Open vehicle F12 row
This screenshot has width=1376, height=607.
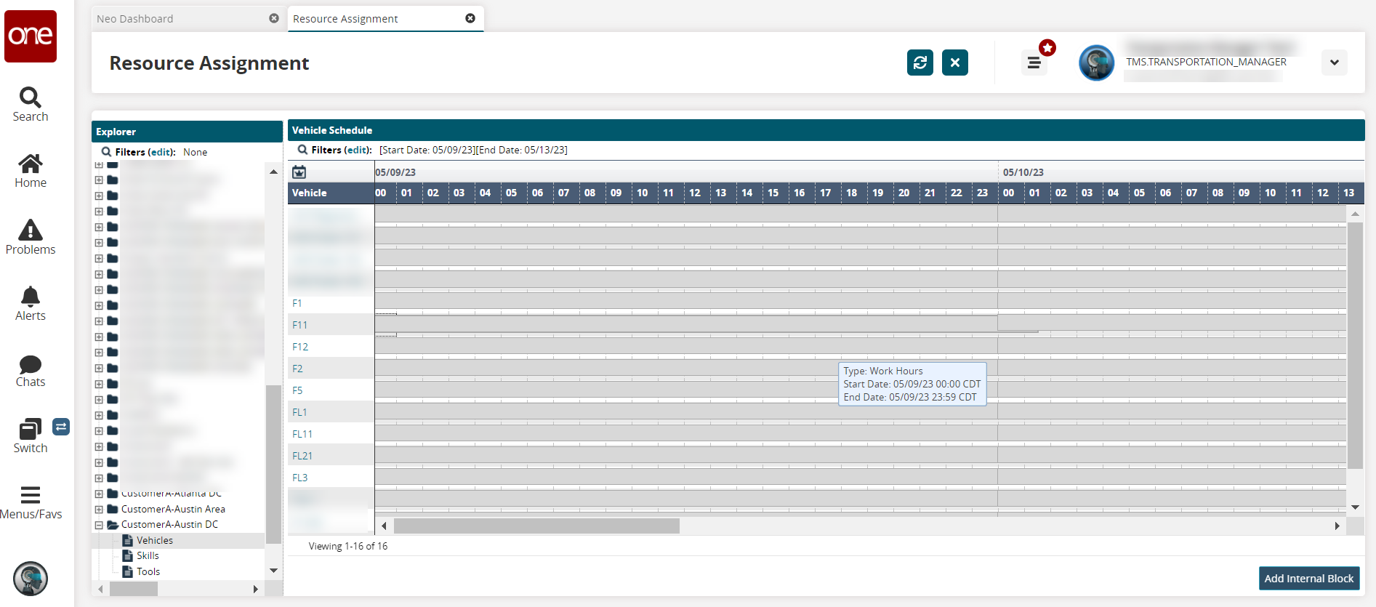pos(300,347)
